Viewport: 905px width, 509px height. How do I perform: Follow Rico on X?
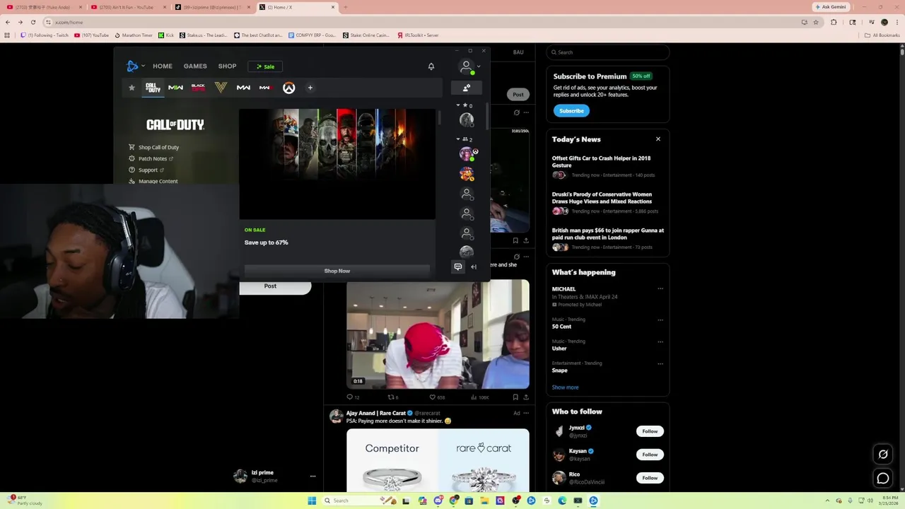pos(650,478)
